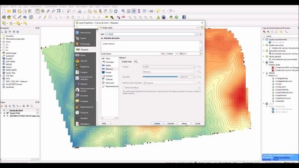This screenshot has height=168, width=299.
Task: Select the Ubicación label settings tab
Action: tap(110, 83)
